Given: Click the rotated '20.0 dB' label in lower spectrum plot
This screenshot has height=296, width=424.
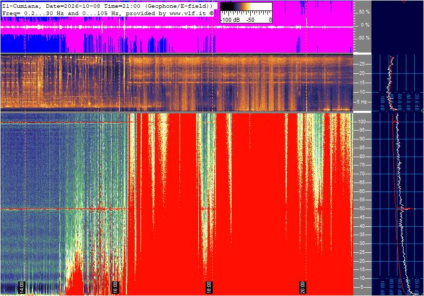Looking at the screenshot, I should pos(417,286).
